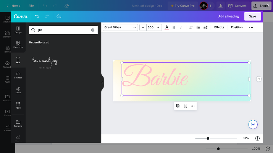Viewport: 273px width, 153px height.
Task: Open help in the background window footer
Action: click(x=268, y=149)
